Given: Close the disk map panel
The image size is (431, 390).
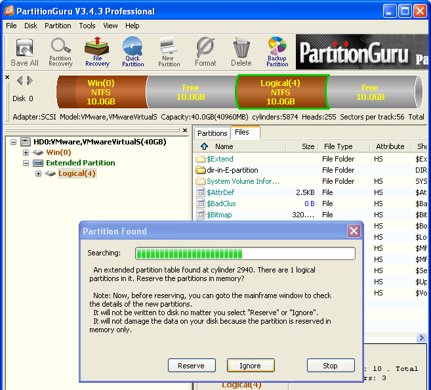Looking at the screenshot, I should [x=7, y=77].
